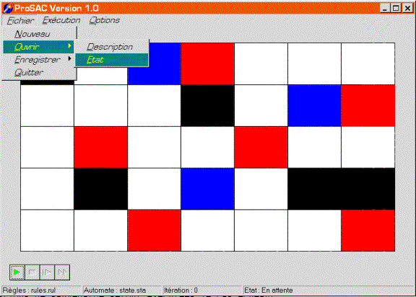Click the ProSAC icon in the title bar
Screen dimensions: 416x297
click(x=7, y=8)
